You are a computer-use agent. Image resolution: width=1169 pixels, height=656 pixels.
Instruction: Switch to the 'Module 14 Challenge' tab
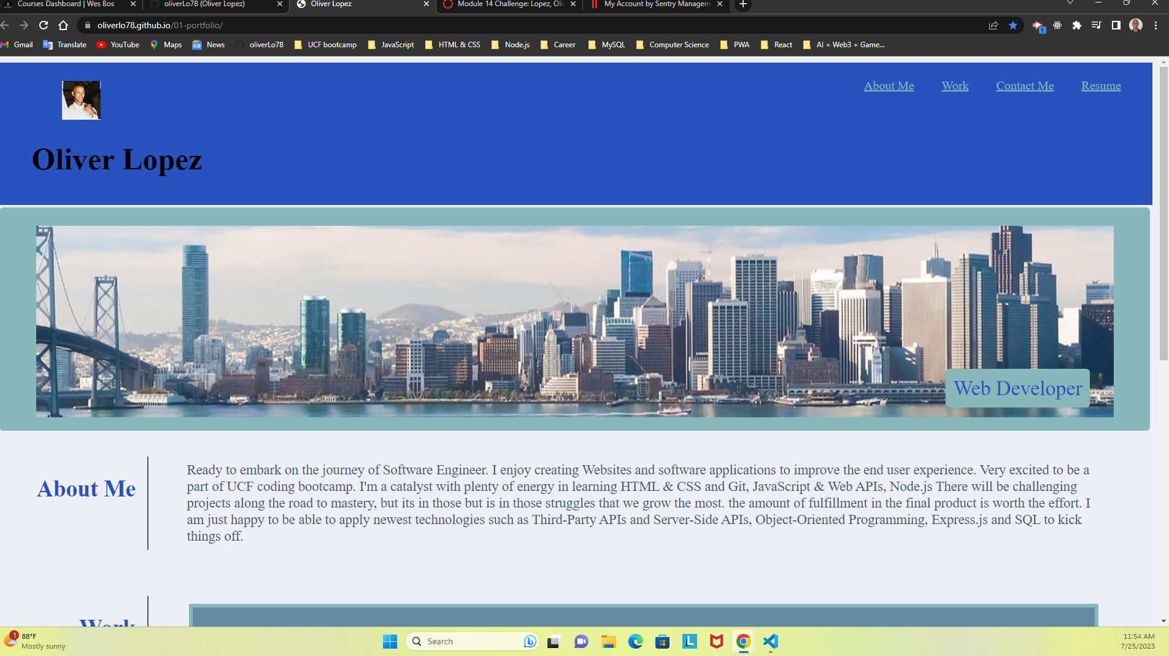point(506,4)
